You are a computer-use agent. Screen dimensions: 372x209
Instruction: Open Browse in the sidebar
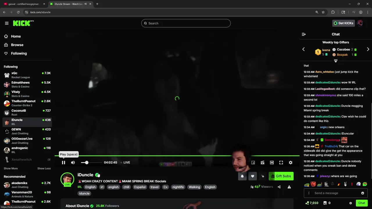(17, 45)
